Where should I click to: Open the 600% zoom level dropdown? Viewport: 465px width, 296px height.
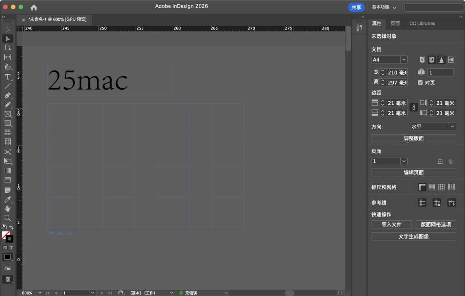[40, 293]
